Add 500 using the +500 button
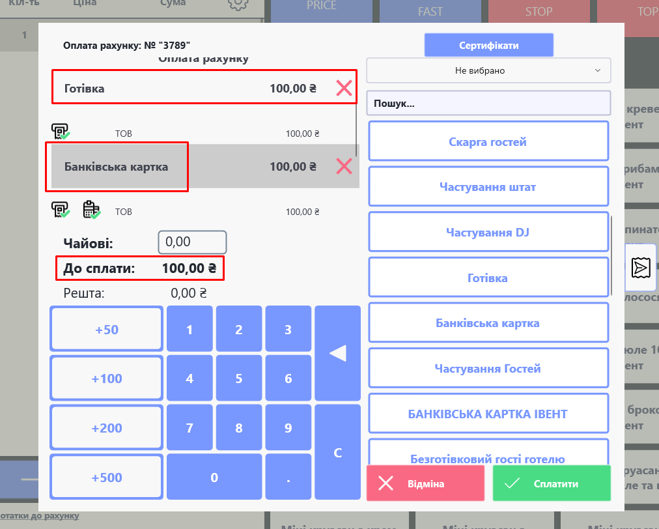 click(107, 478)
